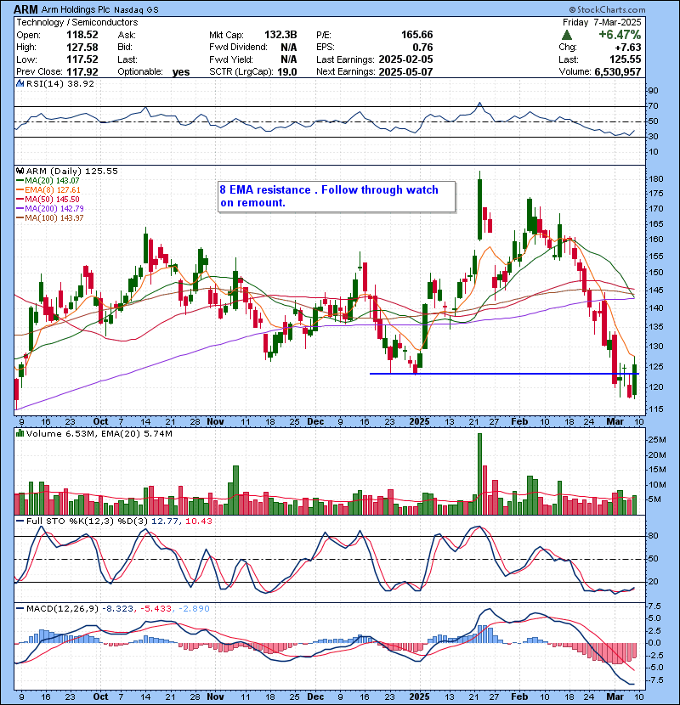
Task: Click the purple MA(200) legend marker
Action: (20, 209)
